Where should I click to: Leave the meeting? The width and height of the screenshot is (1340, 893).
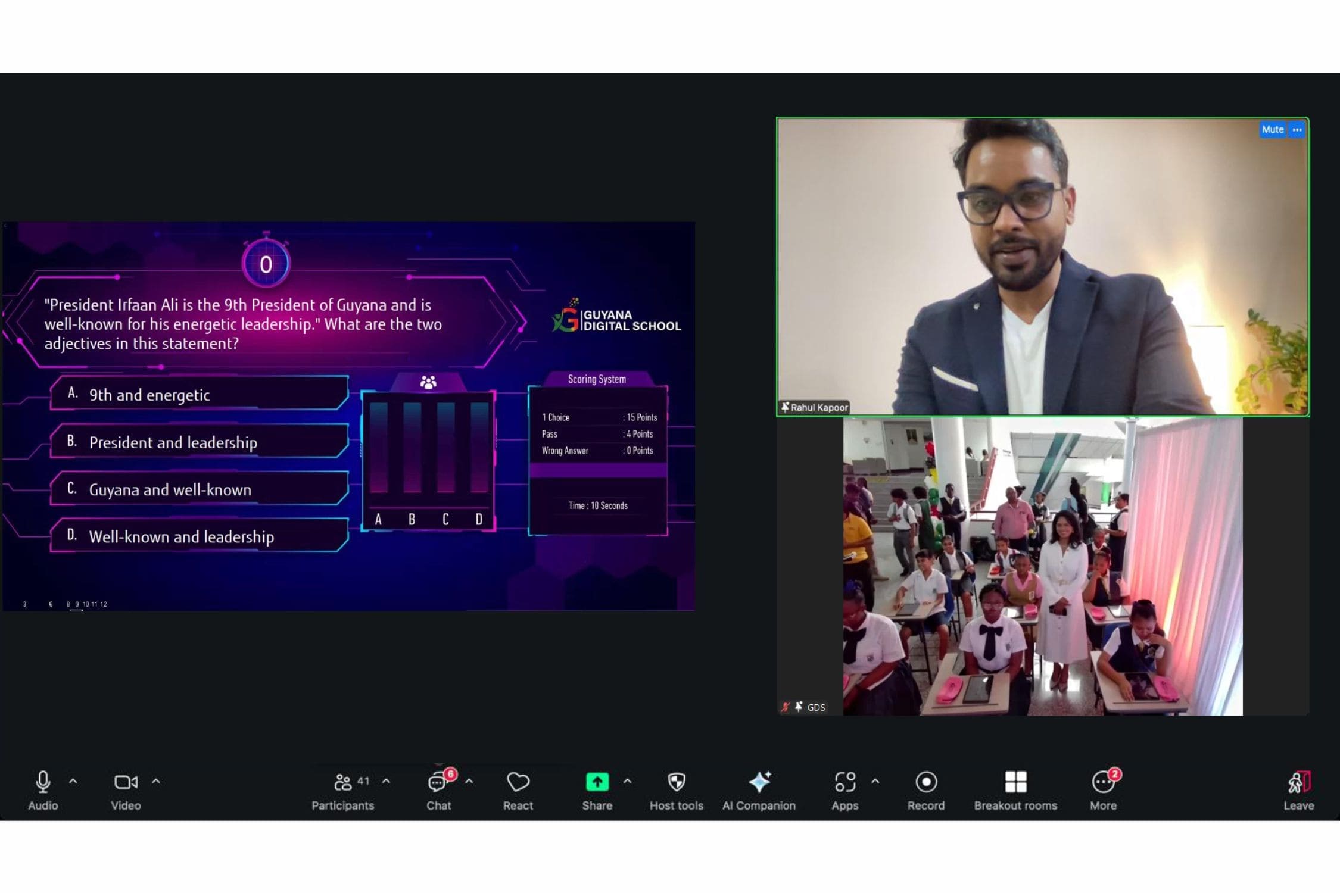(1298, 782)
